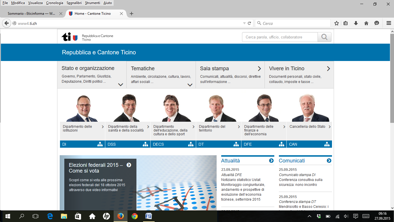
Task: Click the arrow icon next to Attualità
Action: coord(271,161)
